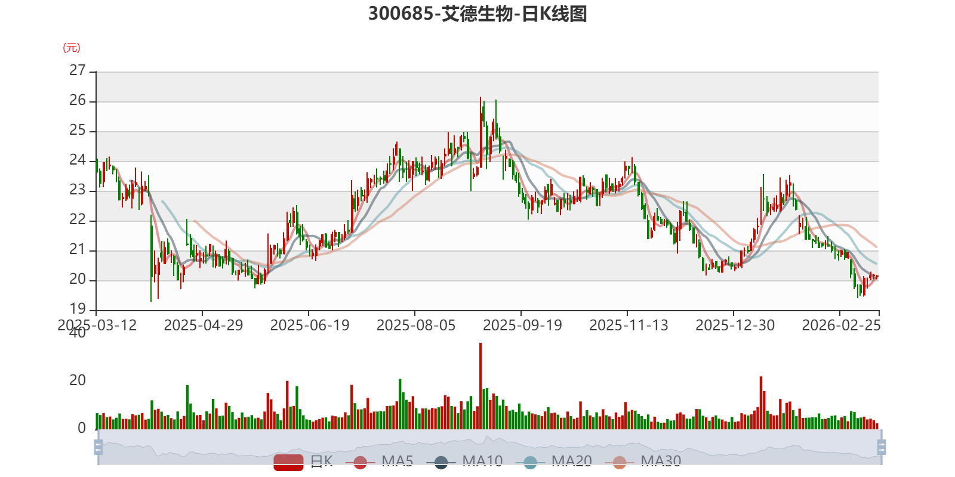The width and height of the screenshot is (955, 477).
Task: Click the left data zoom slider handle
Action: point(98,447)
